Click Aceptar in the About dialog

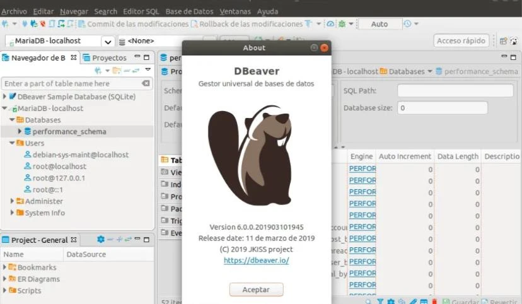(256, 289)
